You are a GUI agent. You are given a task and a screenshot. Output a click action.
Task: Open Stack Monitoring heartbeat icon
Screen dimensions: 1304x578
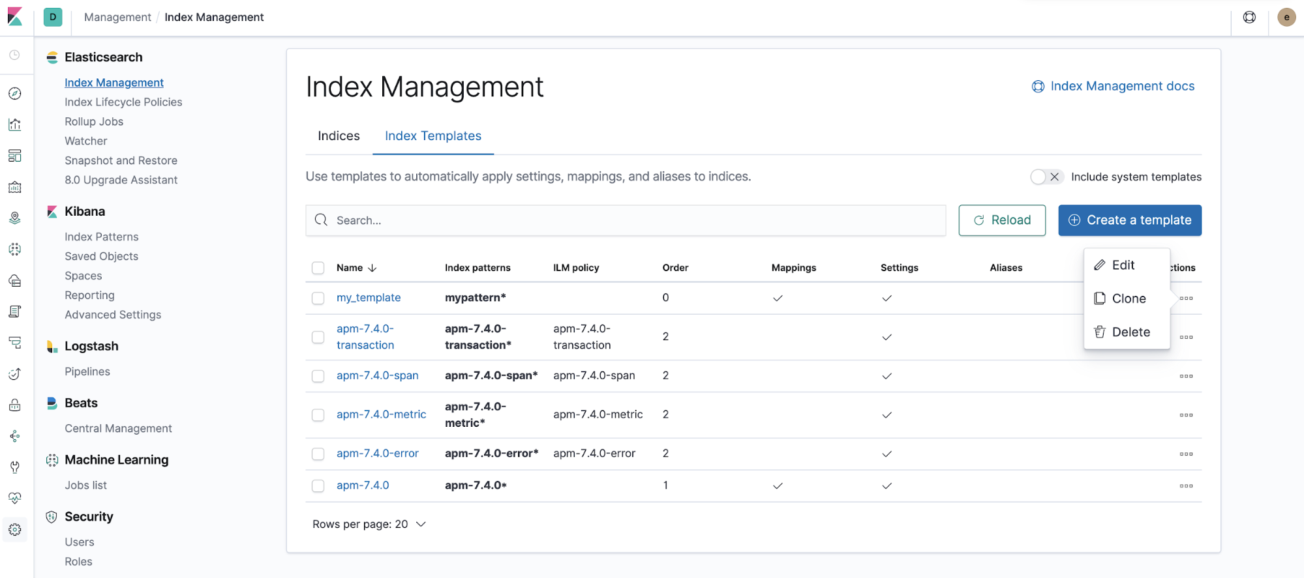(x=15, y=499)
